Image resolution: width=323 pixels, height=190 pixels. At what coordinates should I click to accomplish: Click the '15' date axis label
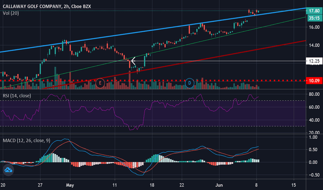coord(294,185)
